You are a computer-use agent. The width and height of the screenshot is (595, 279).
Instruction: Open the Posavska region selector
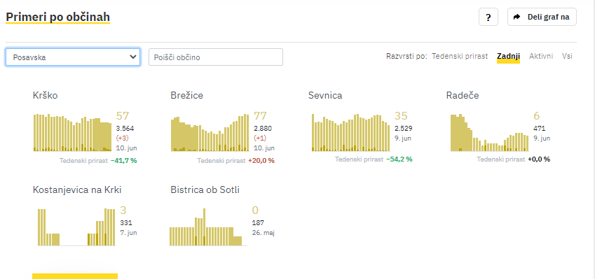(73, 57)
